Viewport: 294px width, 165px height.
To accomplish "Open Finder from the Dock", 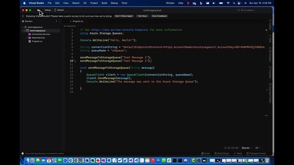I will pos(28,160).
